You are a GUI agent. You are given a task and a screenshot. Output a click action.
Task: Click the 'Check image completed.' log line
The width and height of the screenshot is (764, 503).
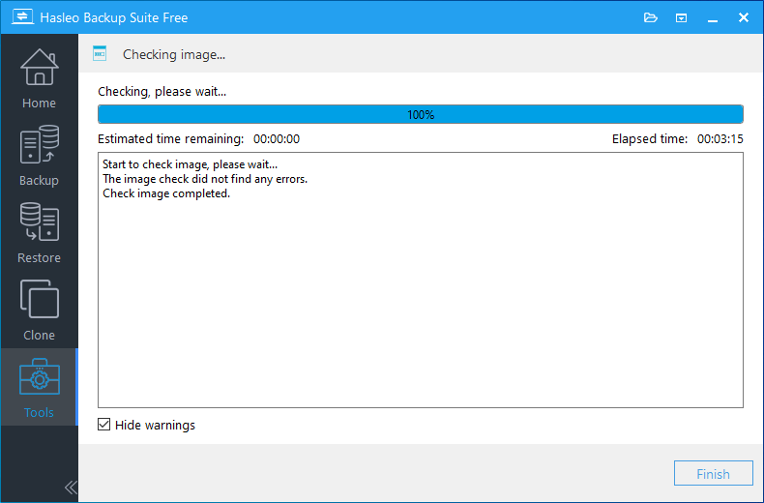click(x=166, y=193)
